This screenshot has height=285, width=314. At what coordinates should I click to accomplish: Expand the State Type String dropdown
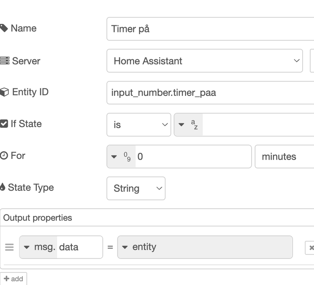tap(136, 188)
